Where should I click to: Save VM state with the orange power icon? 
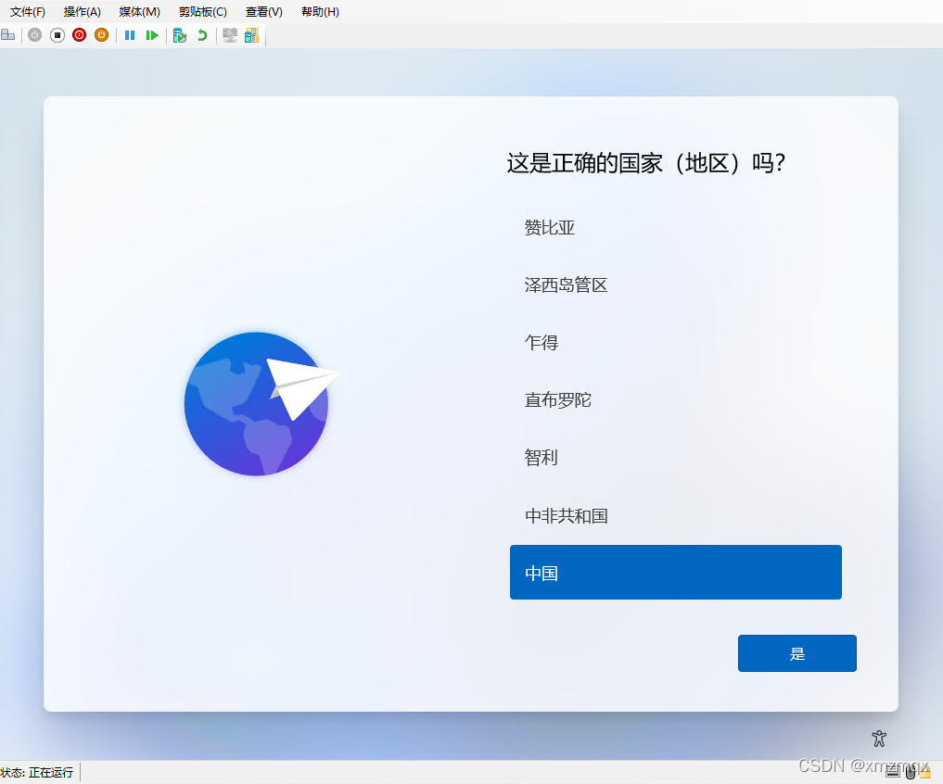point(102,35)
